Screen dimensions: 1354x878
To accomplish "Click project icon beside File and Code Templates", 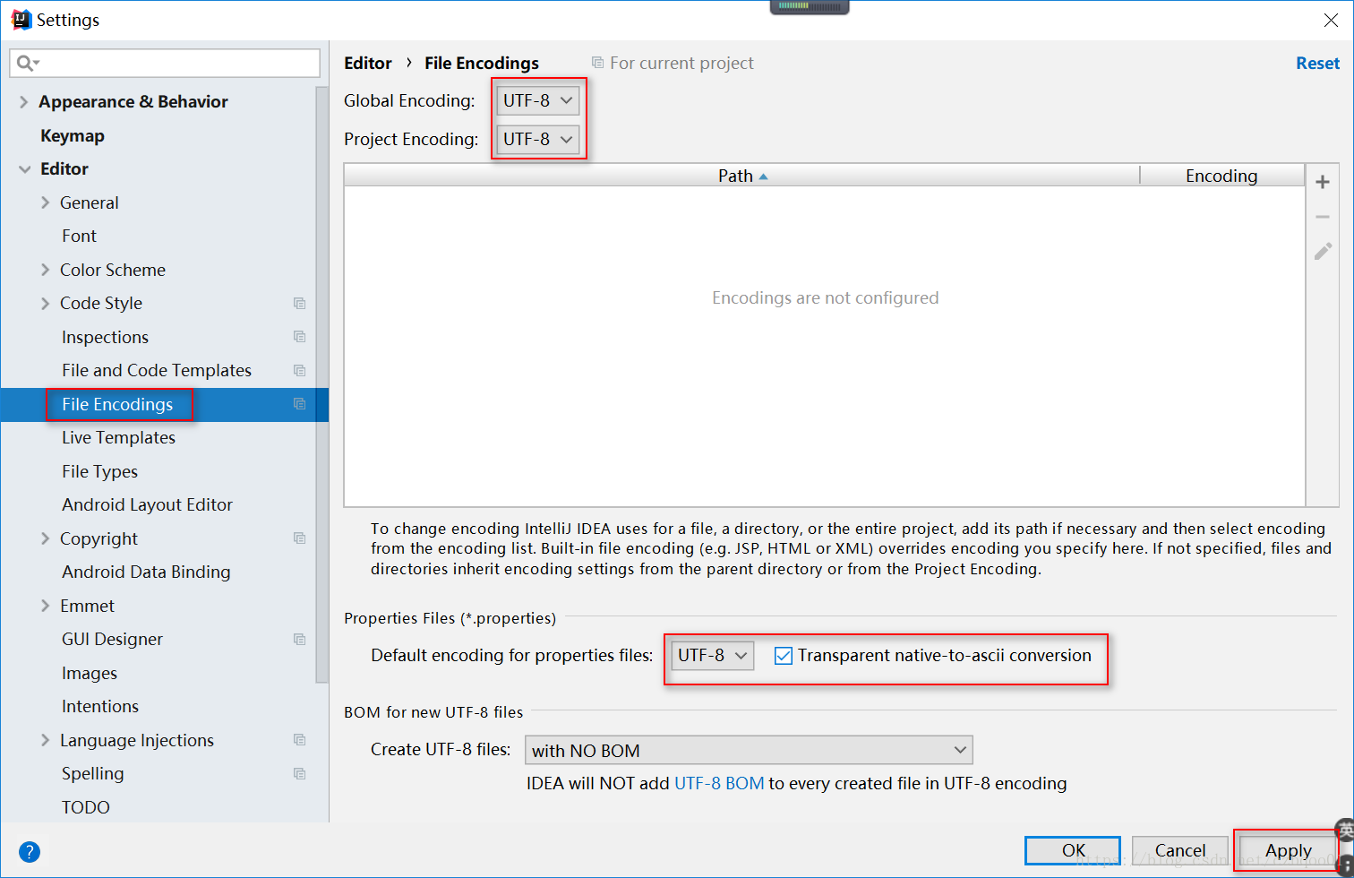I will pyautogui.click(x=300, y=371).
